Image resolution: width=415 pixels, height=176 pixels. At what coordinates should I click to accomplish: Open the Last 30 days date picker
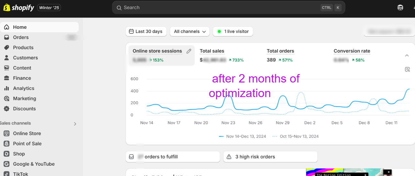pos(146,31)
